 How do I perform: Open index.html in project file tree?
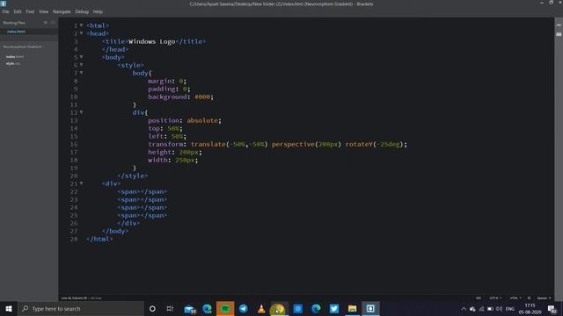click(15, 56)
